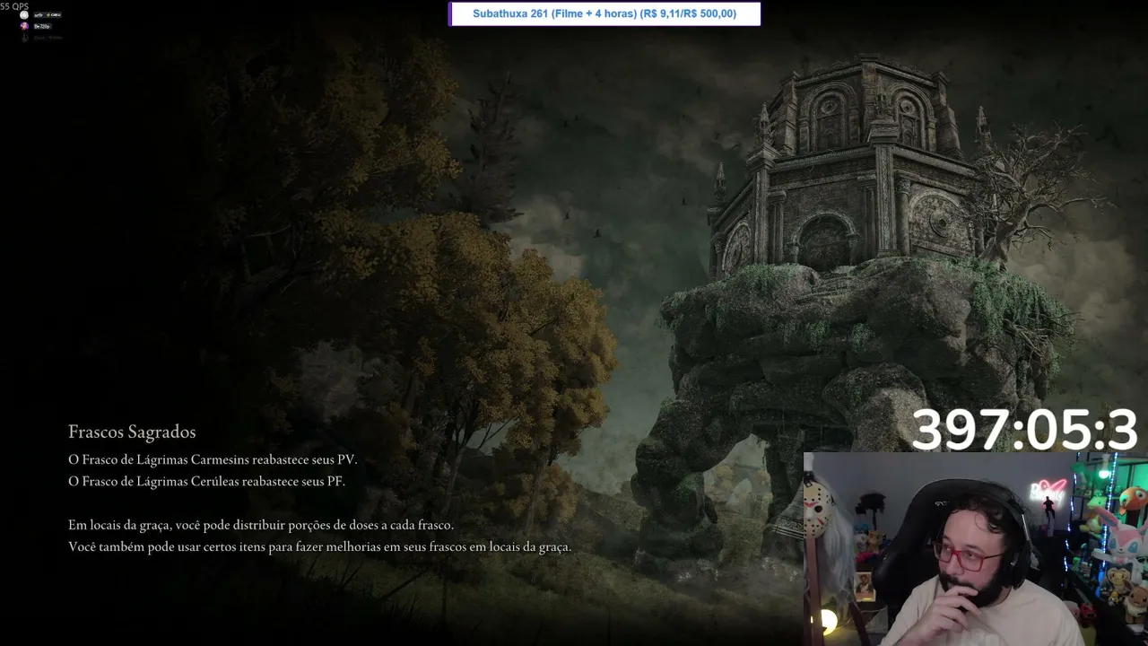
Task: Click the purple avatar in the voice overlay
Action: [24, 26]
